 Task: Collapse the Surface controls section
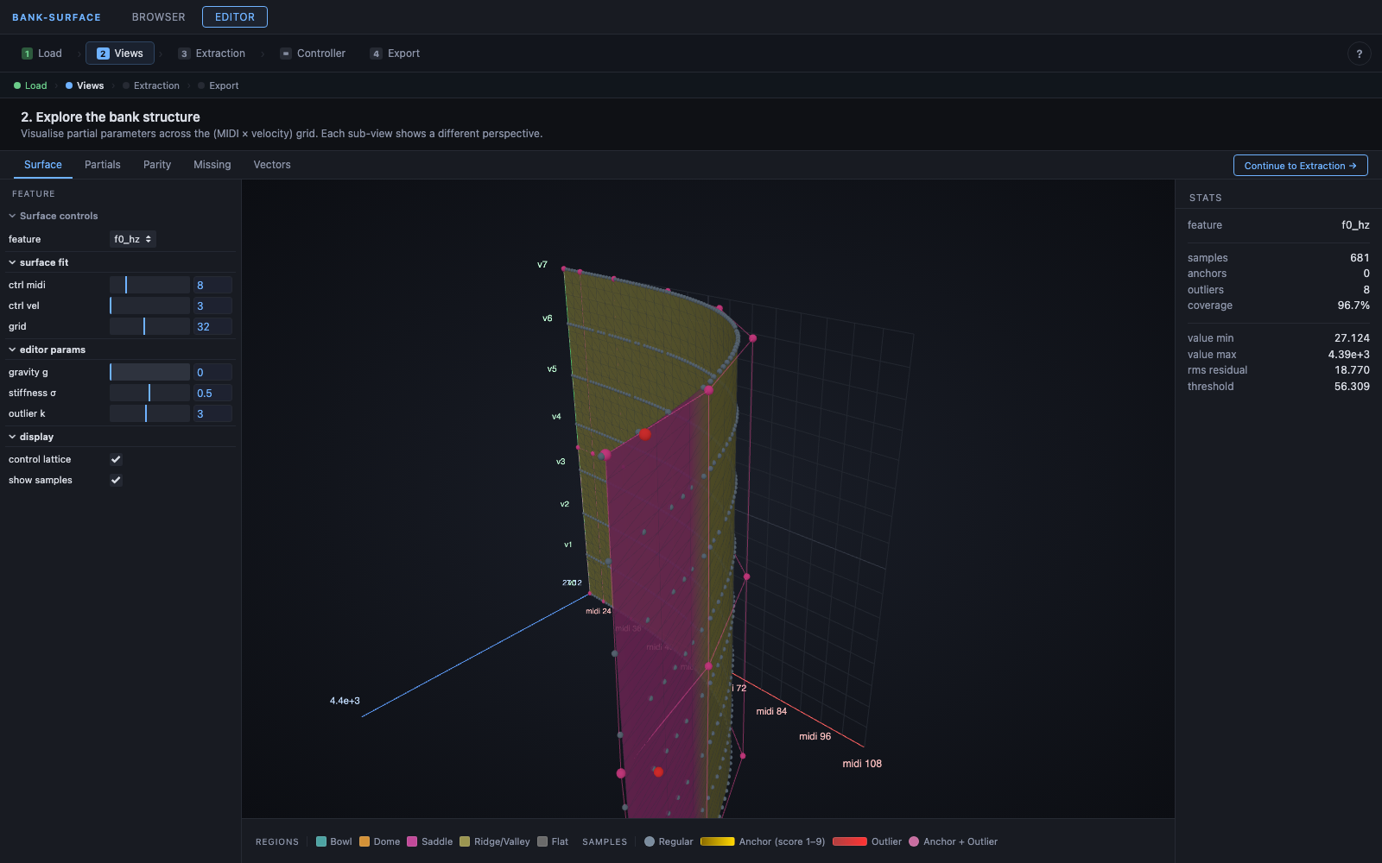pos(53,216)
